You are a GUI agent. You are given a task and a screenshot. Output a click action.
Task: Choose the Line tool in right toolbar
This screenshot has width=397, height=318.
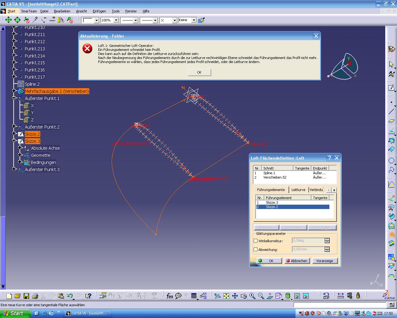391,111
